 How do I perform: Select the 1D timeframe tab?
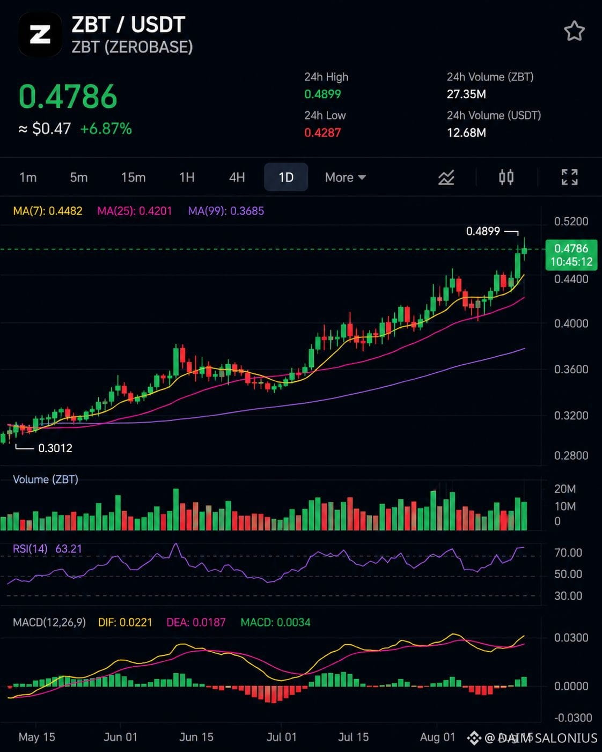pos(286,177)
